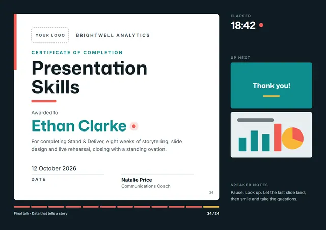Image resolution: width=326 pixels, height=230 pixels.
Task: Click the 24 / 24 slide counter
Action: coord(213,213)
